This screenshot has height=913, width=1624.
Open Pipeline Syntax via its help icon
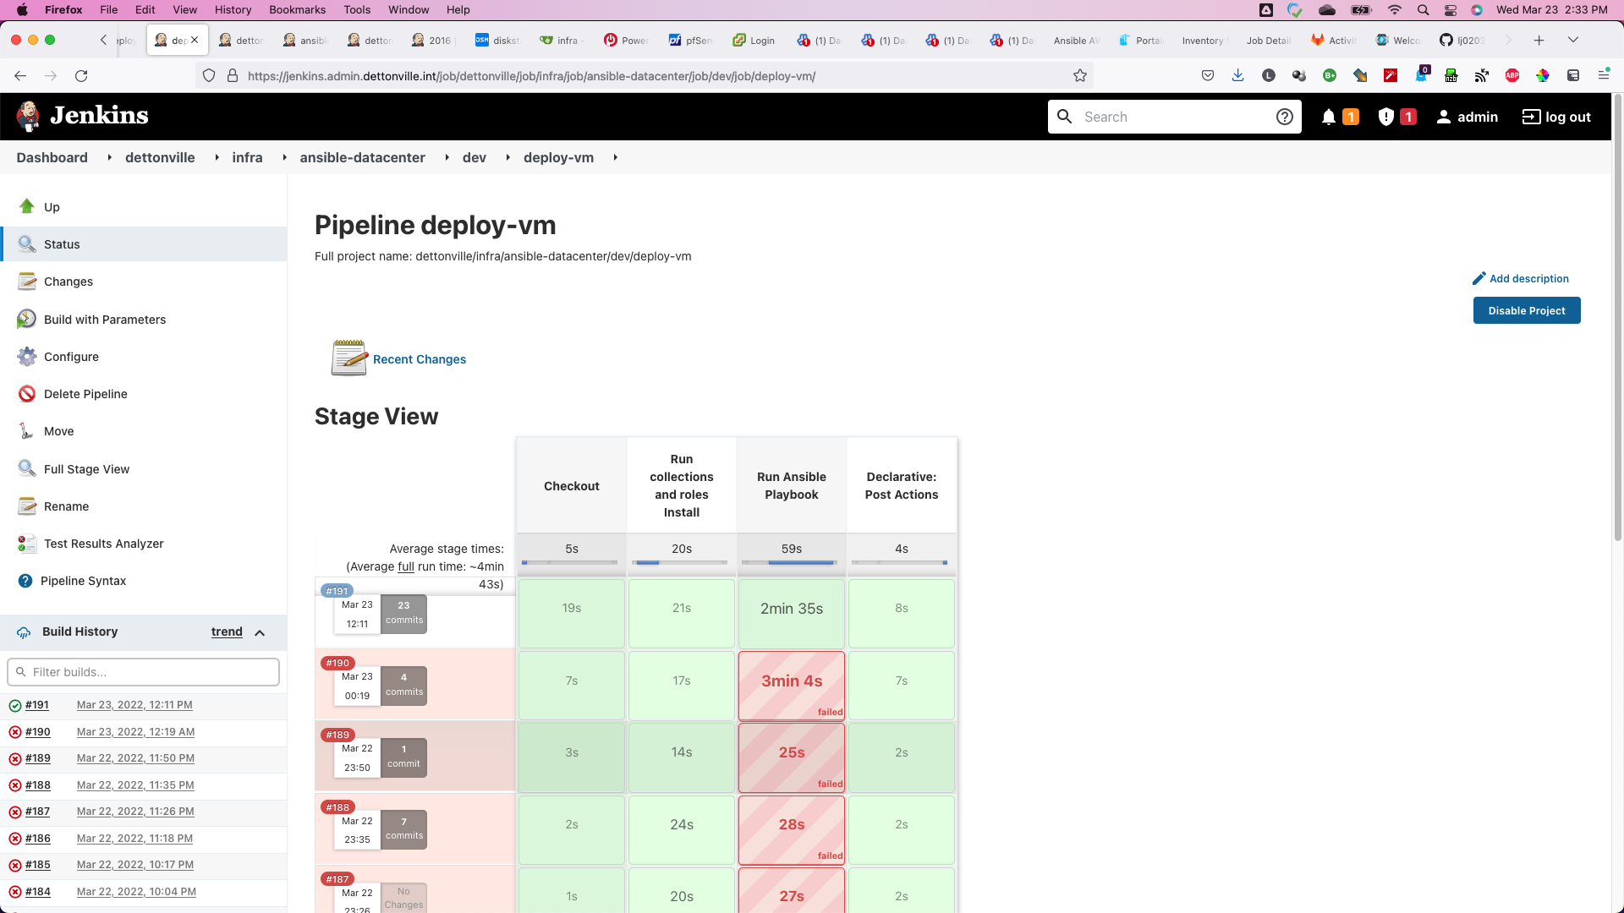click(x=25, y=580)
